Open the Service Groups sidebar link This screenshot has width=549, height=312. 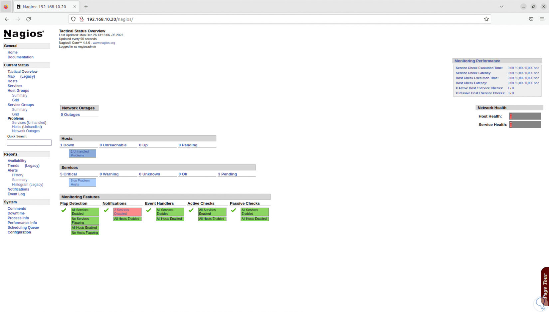21,105
